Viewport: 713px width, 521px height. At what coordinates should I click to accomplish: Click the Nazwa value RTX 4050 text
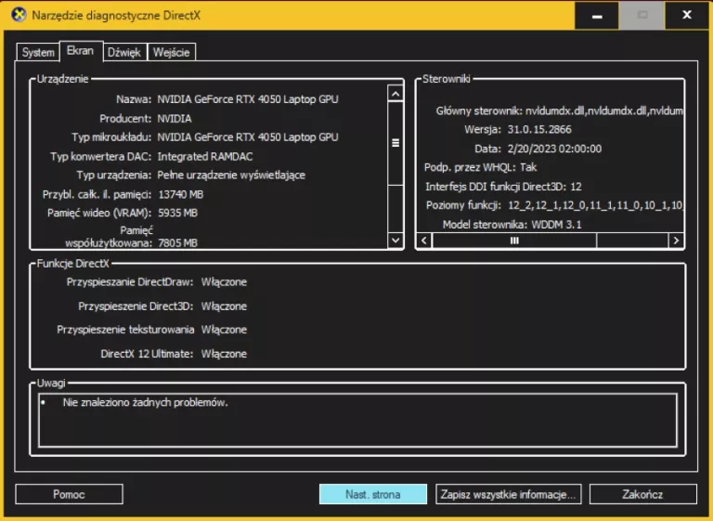(x=248, y=99)
